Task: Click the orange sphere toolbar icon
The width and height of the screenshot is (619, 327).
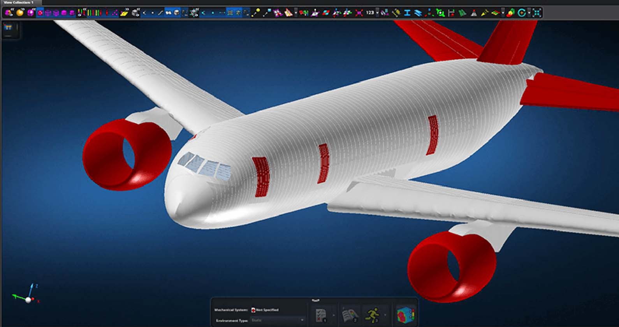Action: coord(19,13)
